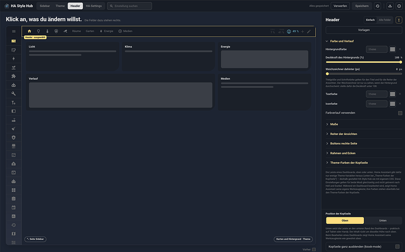The height and width of the screenshot is (252, 405).
Task: Switch the field mode to Alle Felder
Action: [x=384, y=20]
